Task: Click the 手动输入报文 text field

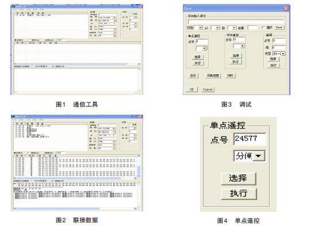Action: pyautogui.click(x=236, y=21)
